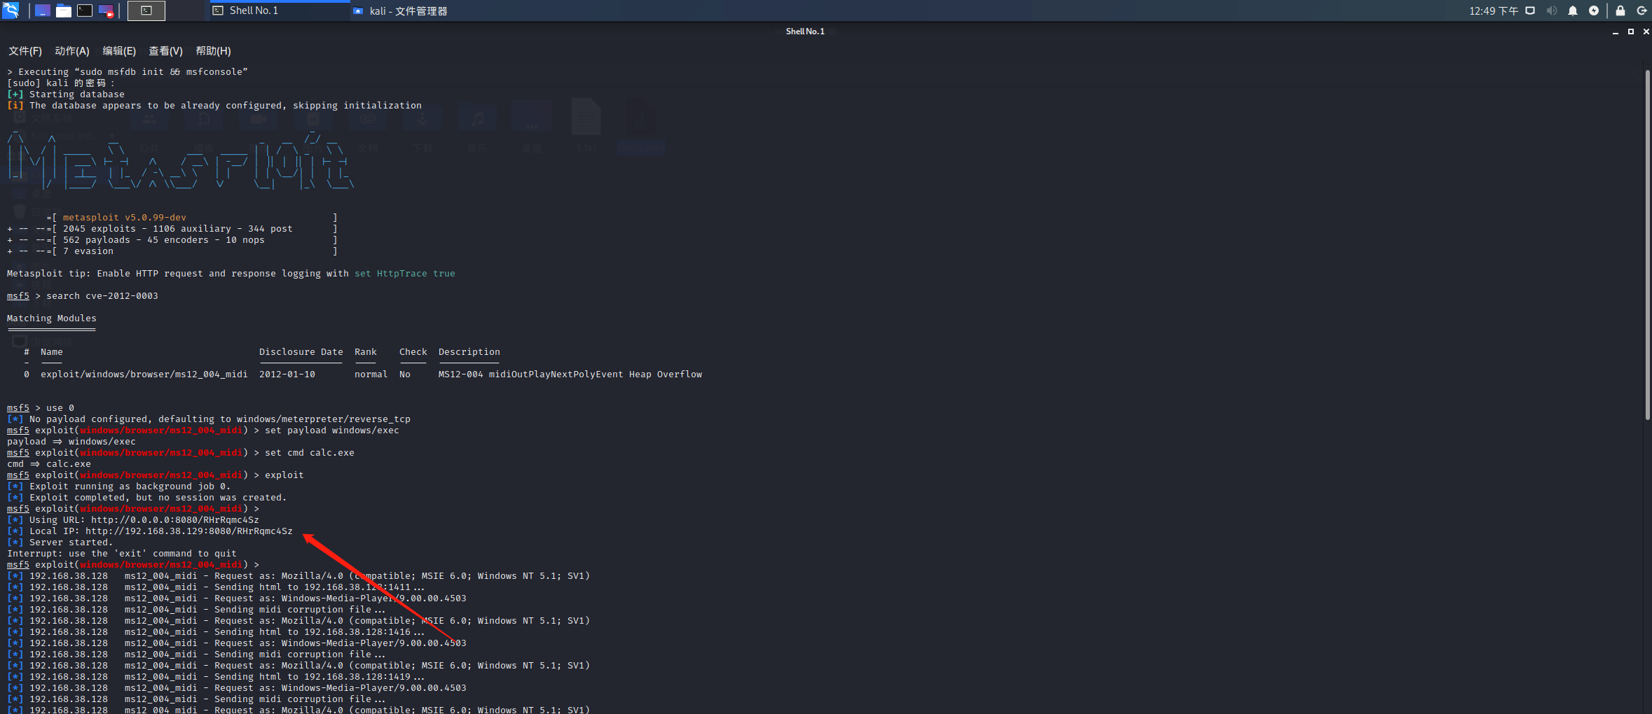Screen dimensions: 1652x714
Task: Click the 'Matching Modules' heading
Action: click(x=52, y=318)
